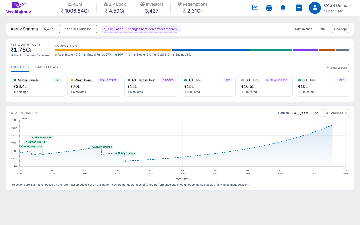360x225 pixels.
Task: Open the All classes filter dropdown
Action: tap(336, 113)
